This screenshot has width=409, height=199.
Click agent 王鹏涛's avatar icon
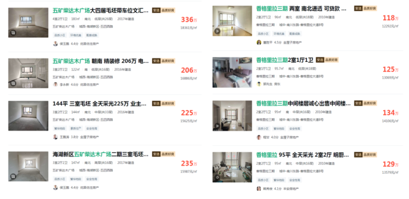[x=55, y=137]
